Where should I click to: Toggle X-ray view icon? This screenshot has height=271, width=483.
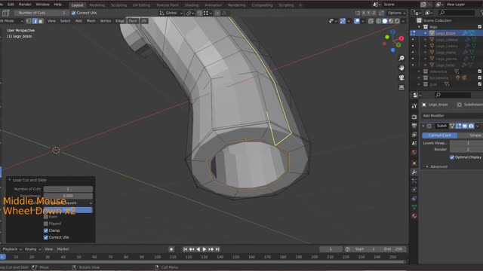point(371,21)
